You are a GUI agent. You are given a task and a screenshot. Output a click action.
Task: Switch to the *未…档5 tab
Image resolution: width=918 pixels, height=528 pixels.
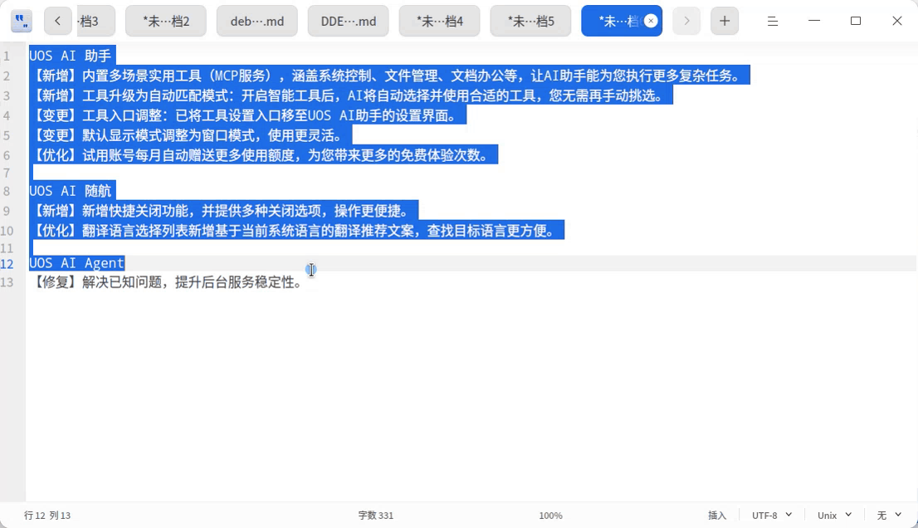[530, 21]
